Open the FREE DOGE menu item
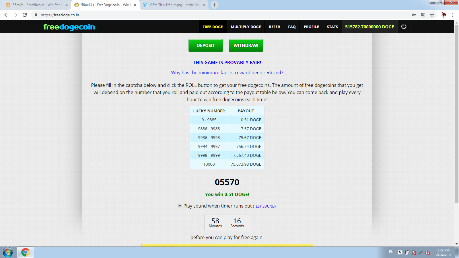Viewport: 459px width, 258px height. [213, 27]
